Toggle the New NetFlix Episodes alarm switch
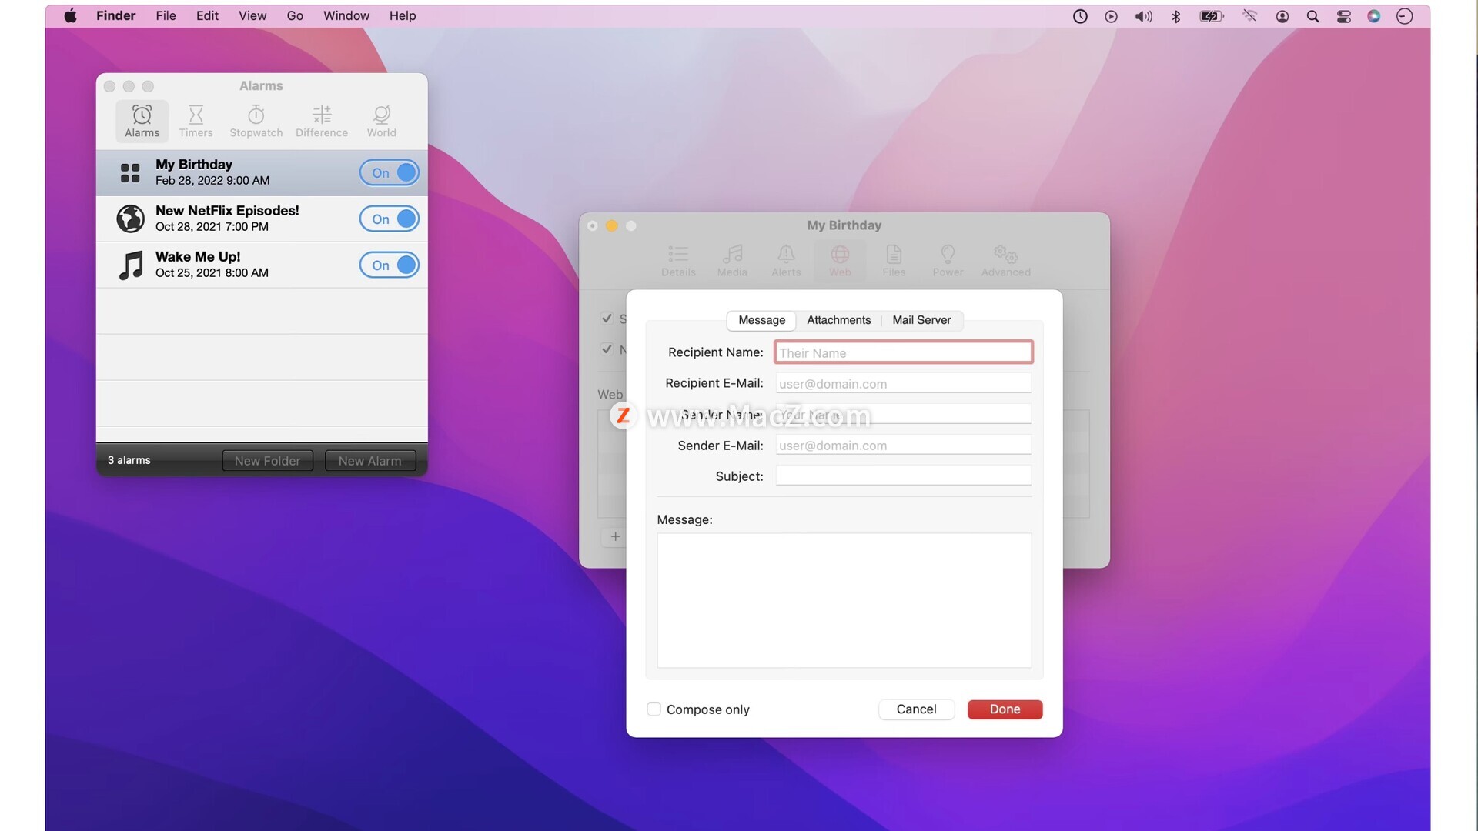This screenshot has width=1478, height=831. (x=390, y=219)
